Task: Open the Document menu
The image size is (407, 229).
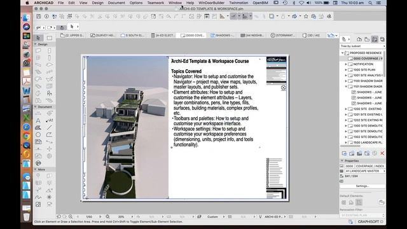Action: 116,3
